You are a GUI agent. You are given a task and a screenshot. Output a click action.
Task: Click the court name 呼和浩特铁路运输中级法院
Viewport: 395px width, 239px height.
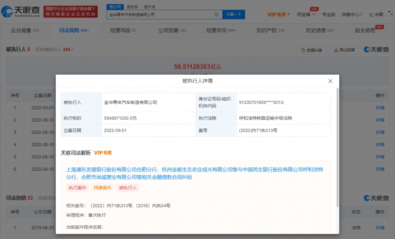click(265, 118)
